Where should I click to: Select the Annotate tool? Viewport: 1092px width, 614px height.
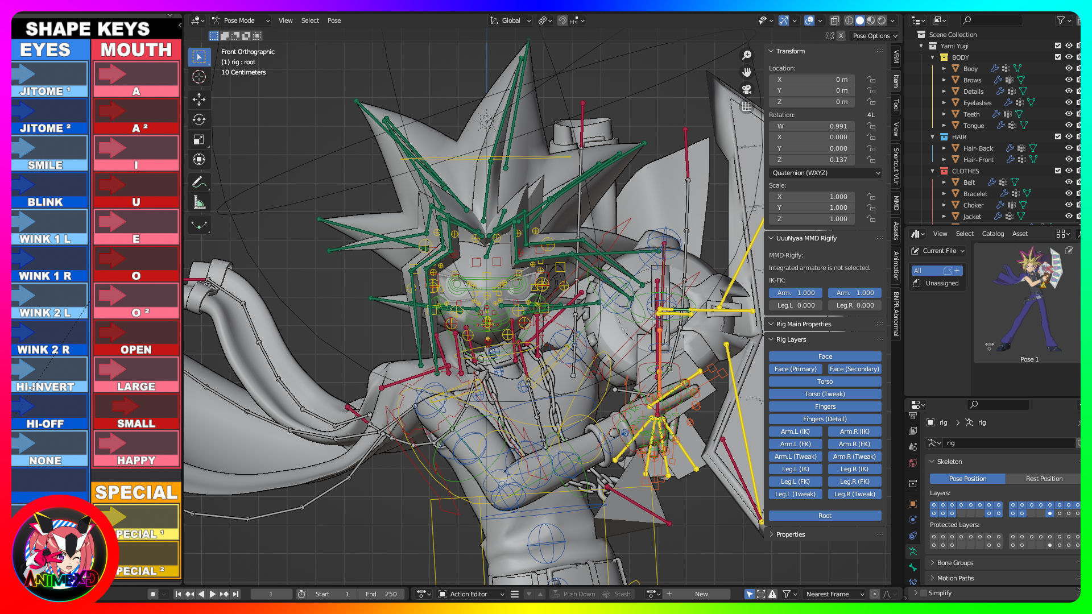pos(199,182)
